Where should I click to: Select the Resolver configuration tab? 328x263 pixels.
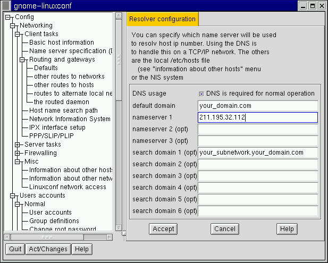(x=162, y=19)
